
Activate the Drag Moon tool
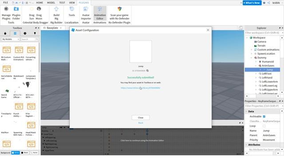pos(39,13)
